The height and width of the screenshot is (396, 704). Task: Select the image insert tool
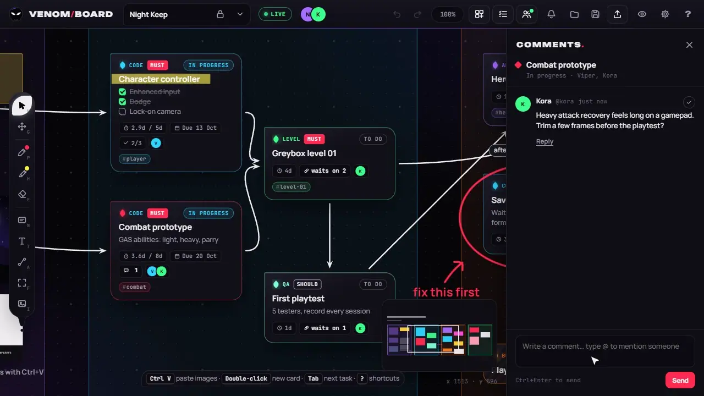click(22, 304)
